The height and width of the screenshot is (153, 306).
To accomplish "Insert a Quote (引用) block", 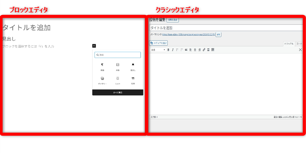I will [133, 80].
